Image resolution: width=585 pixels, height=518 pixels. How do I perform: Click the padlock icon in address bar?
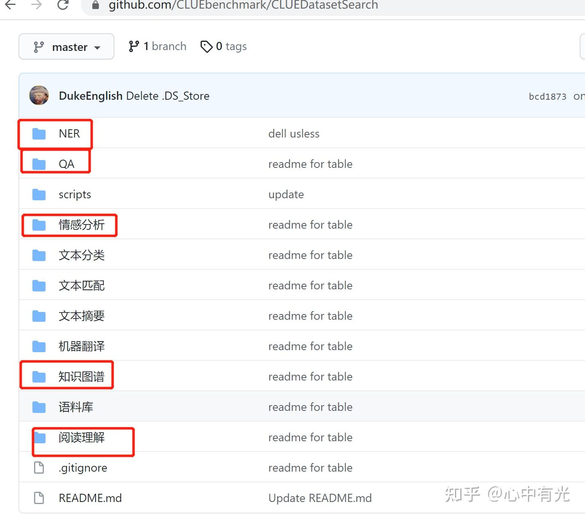point(95,5)
